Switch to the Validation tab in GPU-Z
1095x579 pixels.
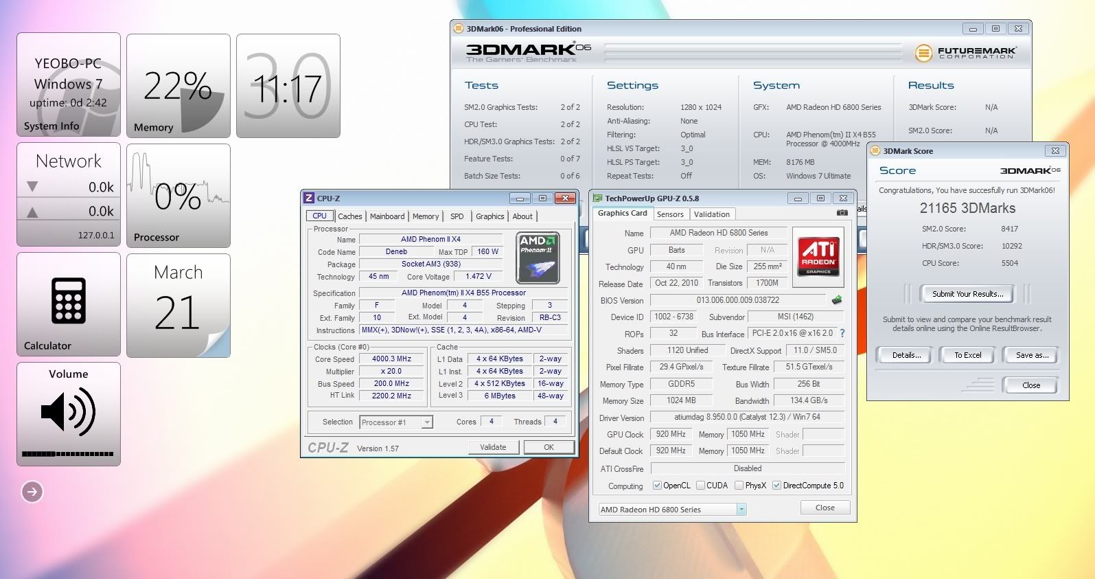712,214
